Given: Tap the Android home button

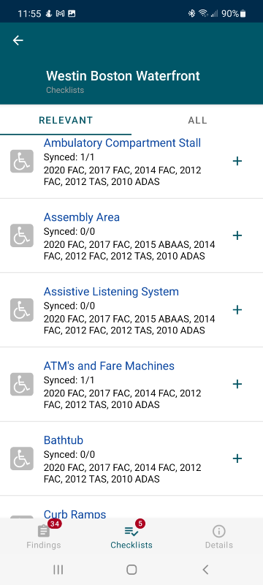Looking at the screenshot, I should coord(131,570).
